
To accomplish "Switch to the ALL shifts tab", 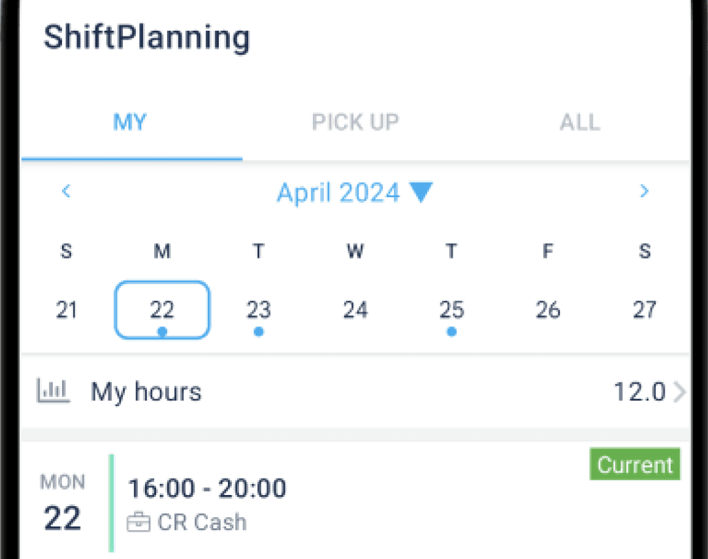I will (x=579, y=123).
